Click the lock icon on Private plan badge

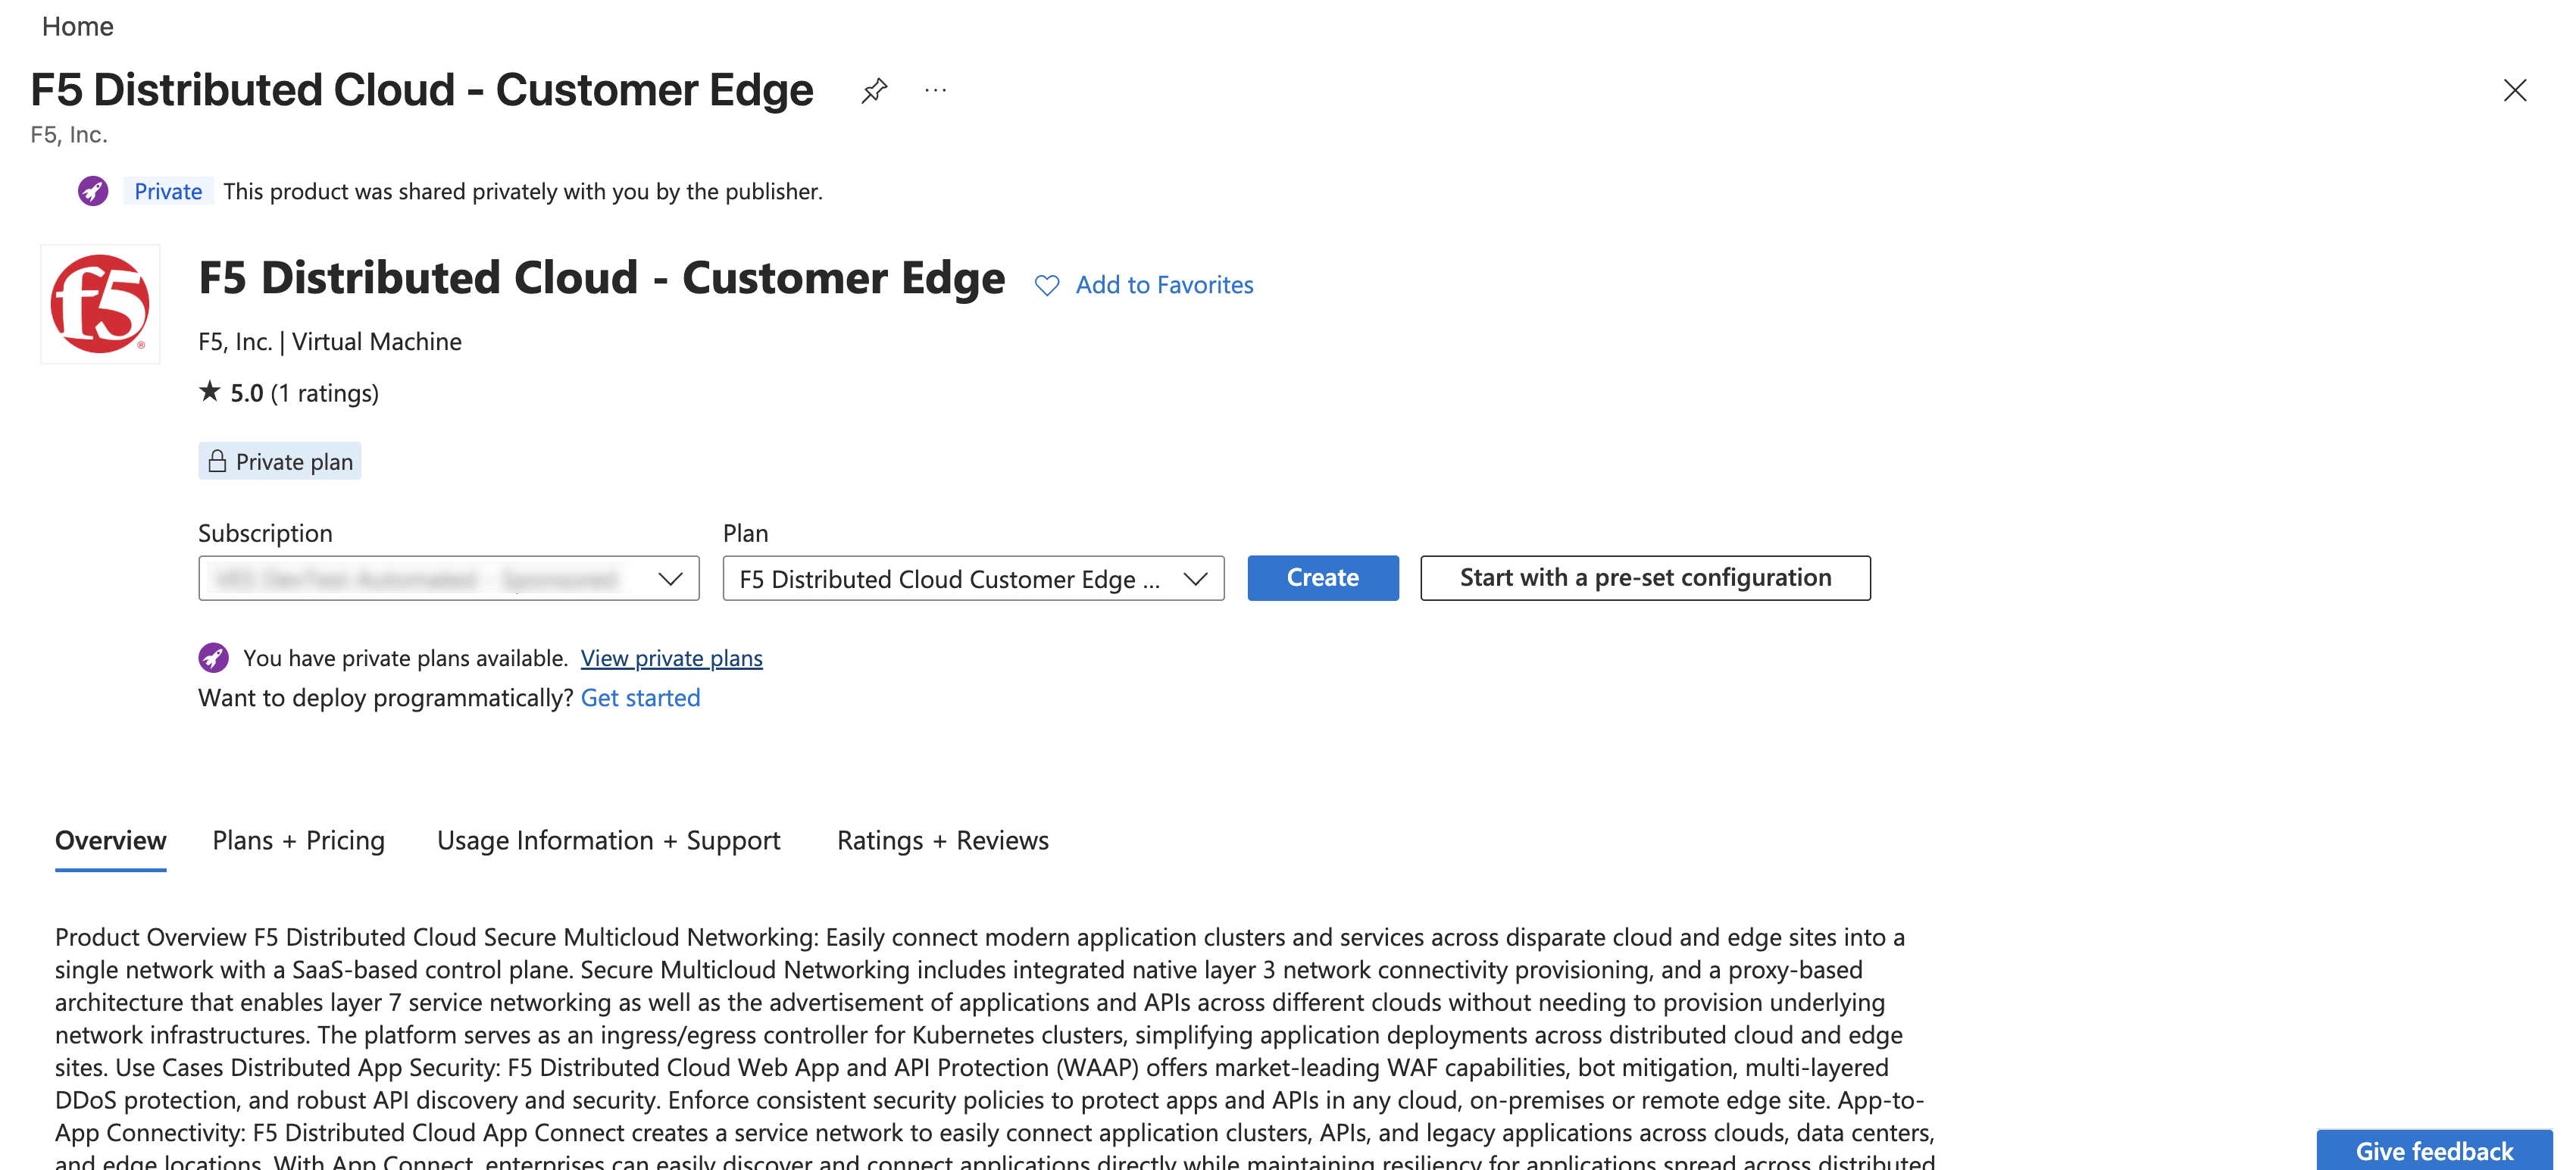[218, 461]
